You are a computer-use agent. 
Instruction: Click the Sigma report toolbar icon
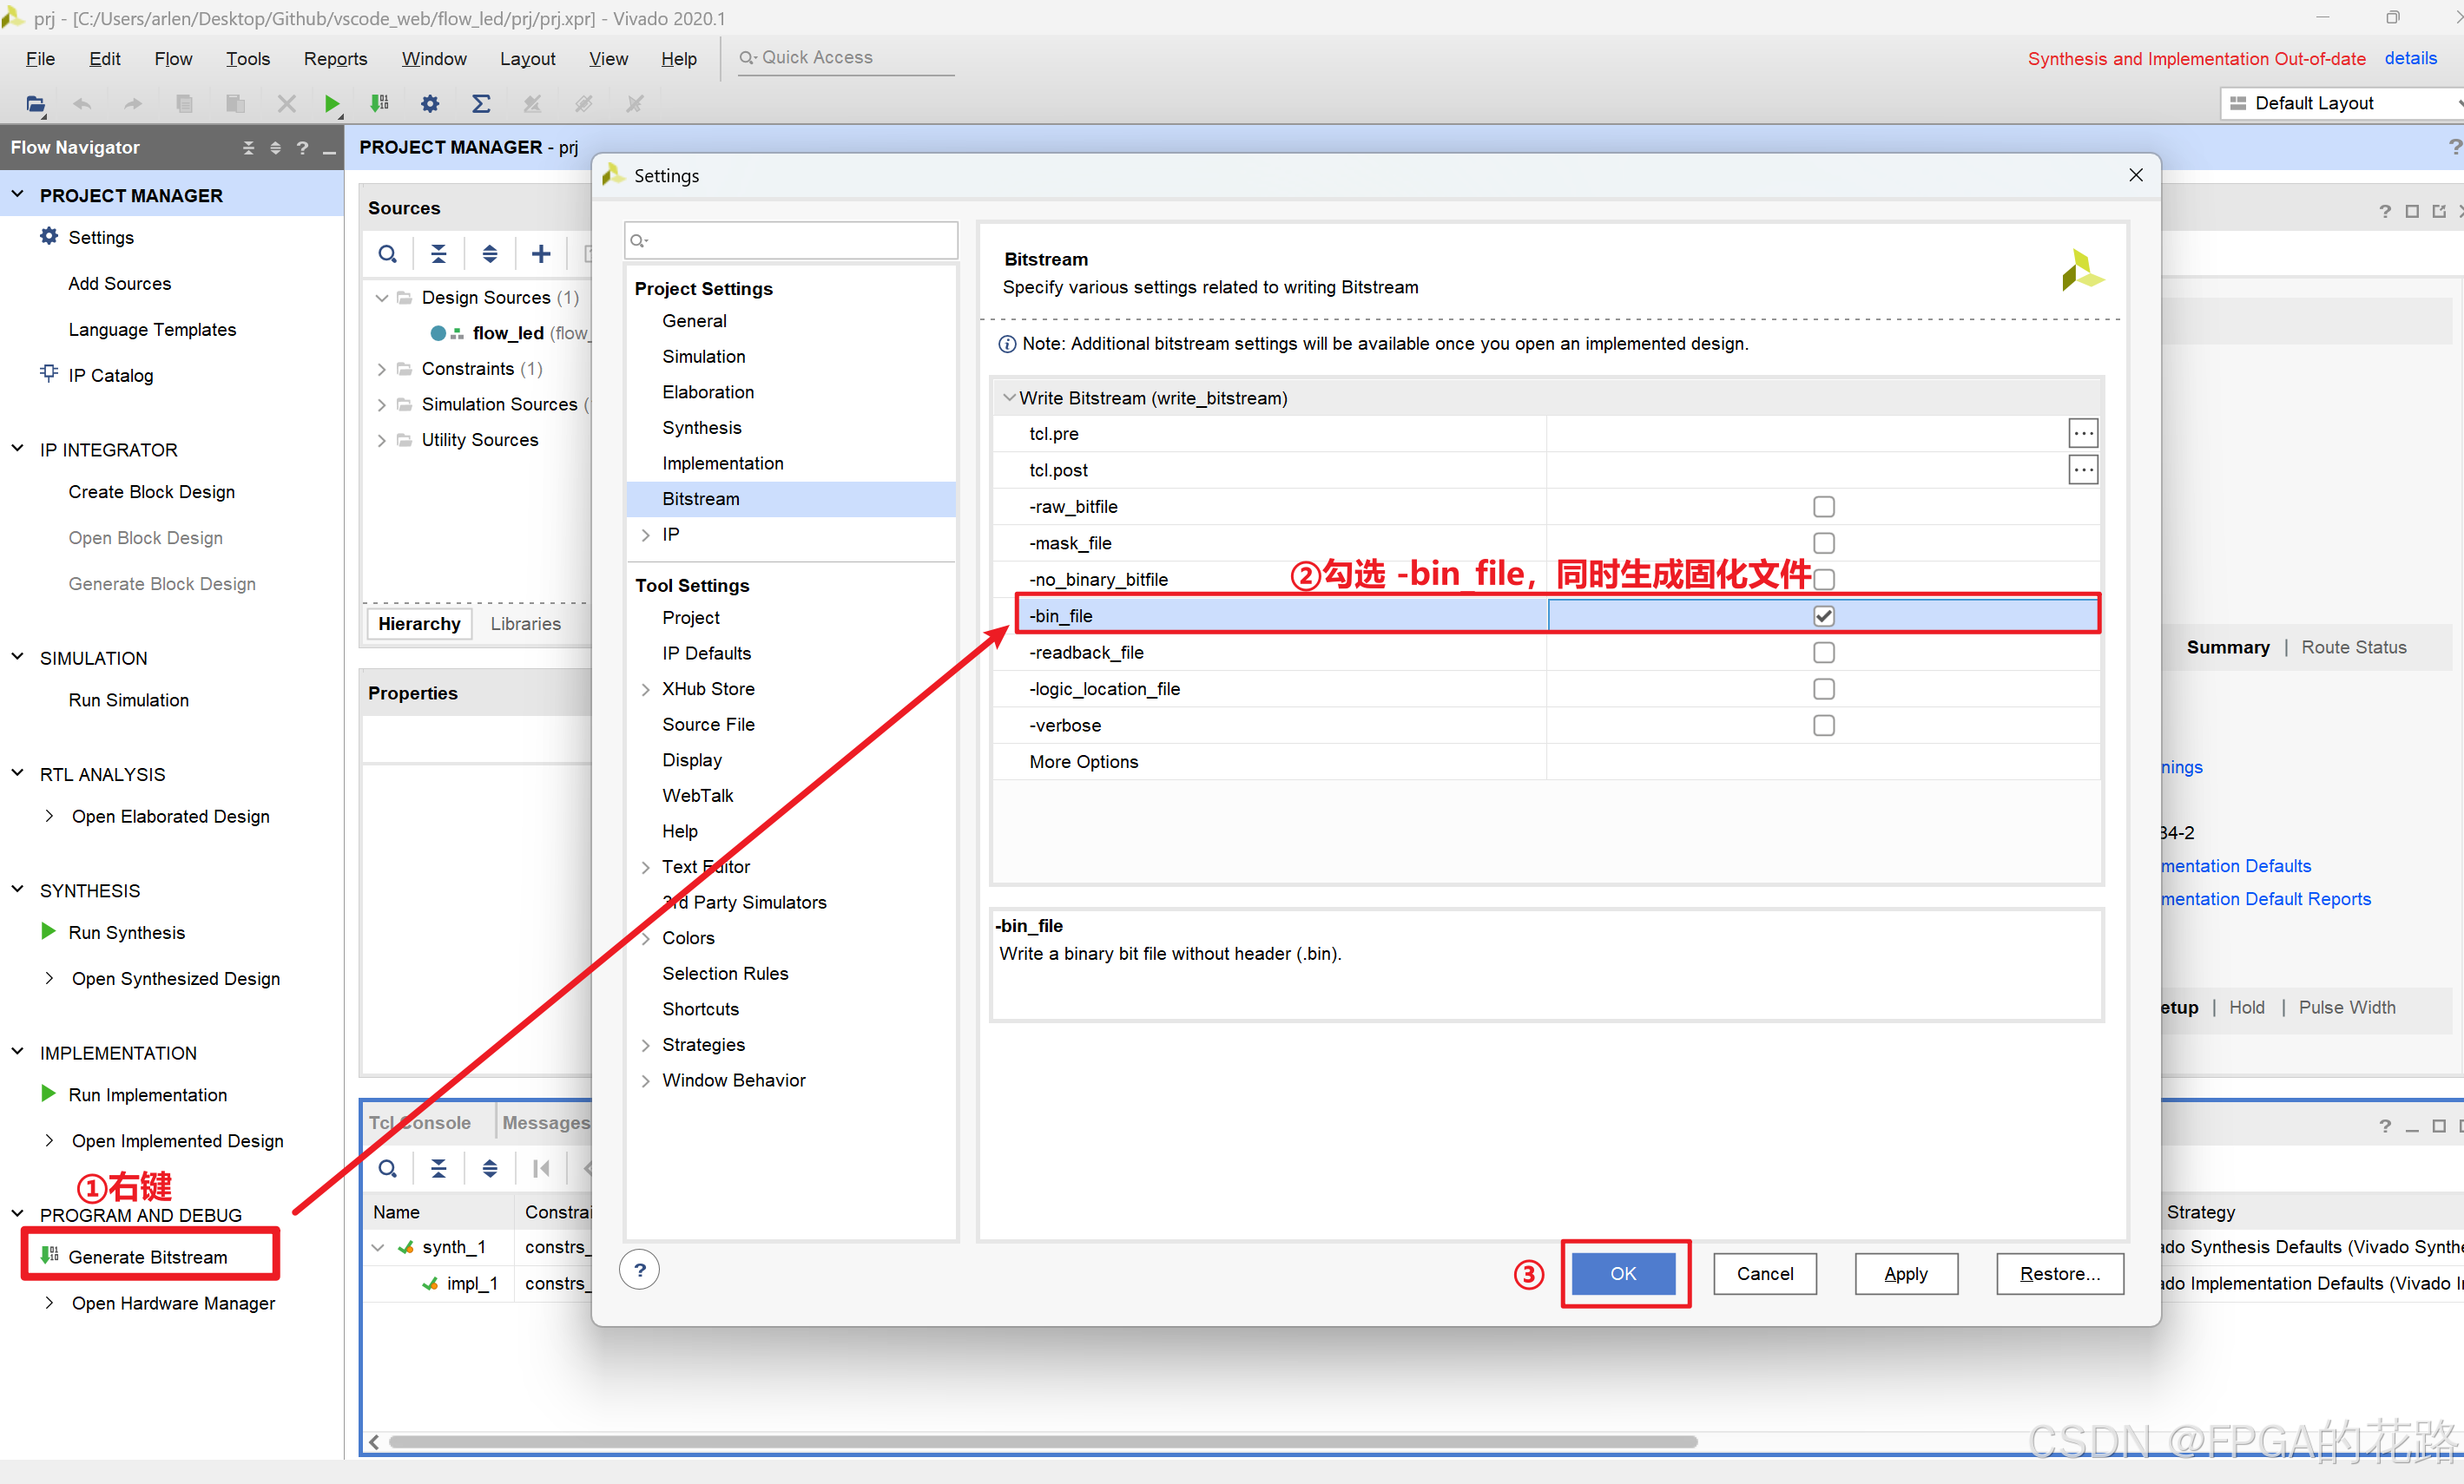click(481, 103)
